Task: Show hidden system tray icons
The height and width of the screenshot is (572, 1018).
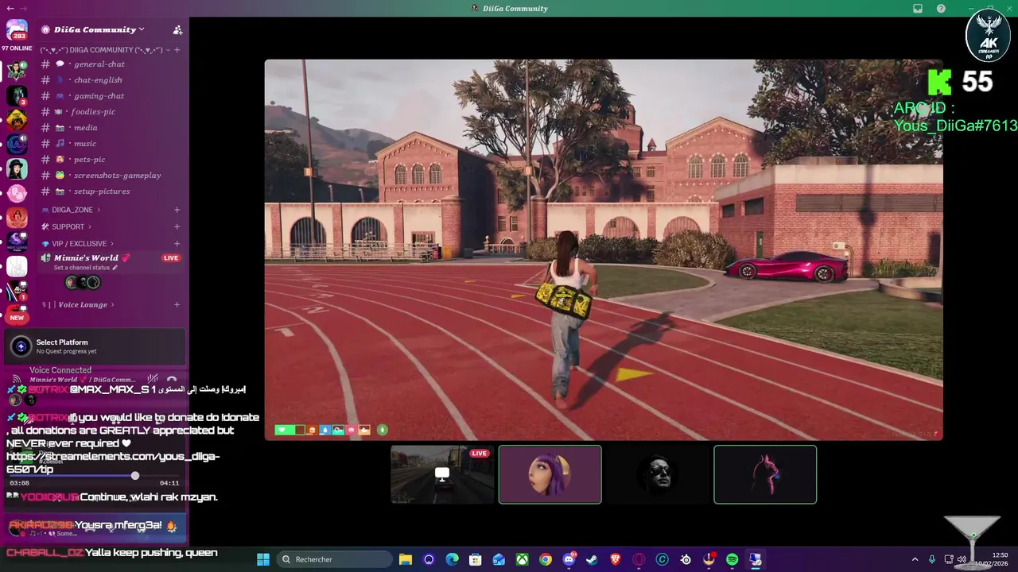Action: coord(915,559)
